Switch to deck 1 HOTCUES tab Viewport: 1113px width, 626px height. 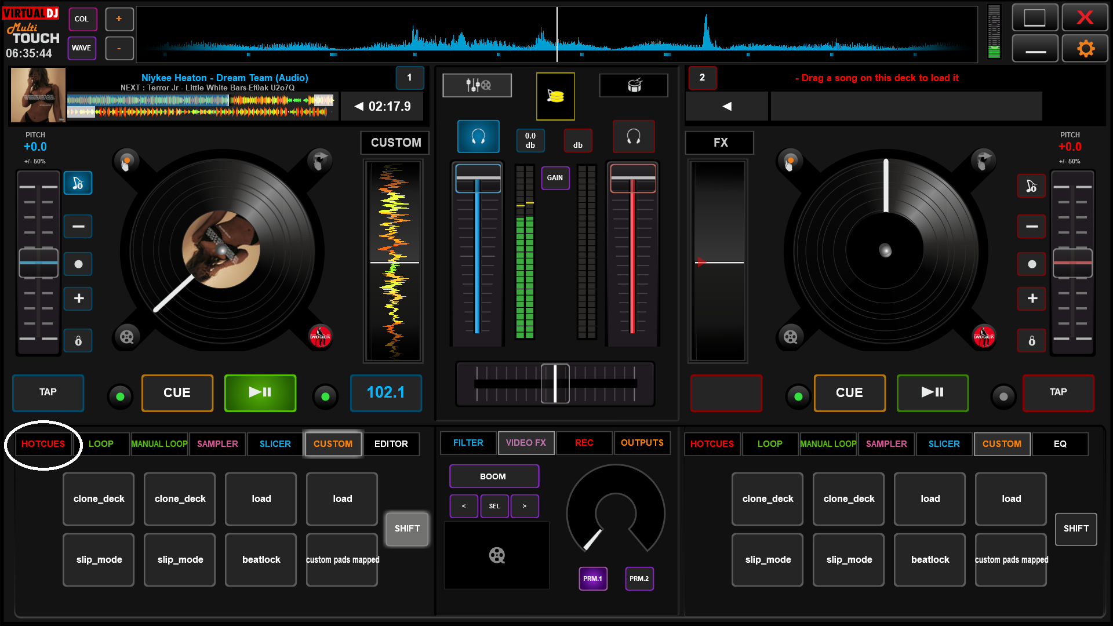(x=43, y=444)
